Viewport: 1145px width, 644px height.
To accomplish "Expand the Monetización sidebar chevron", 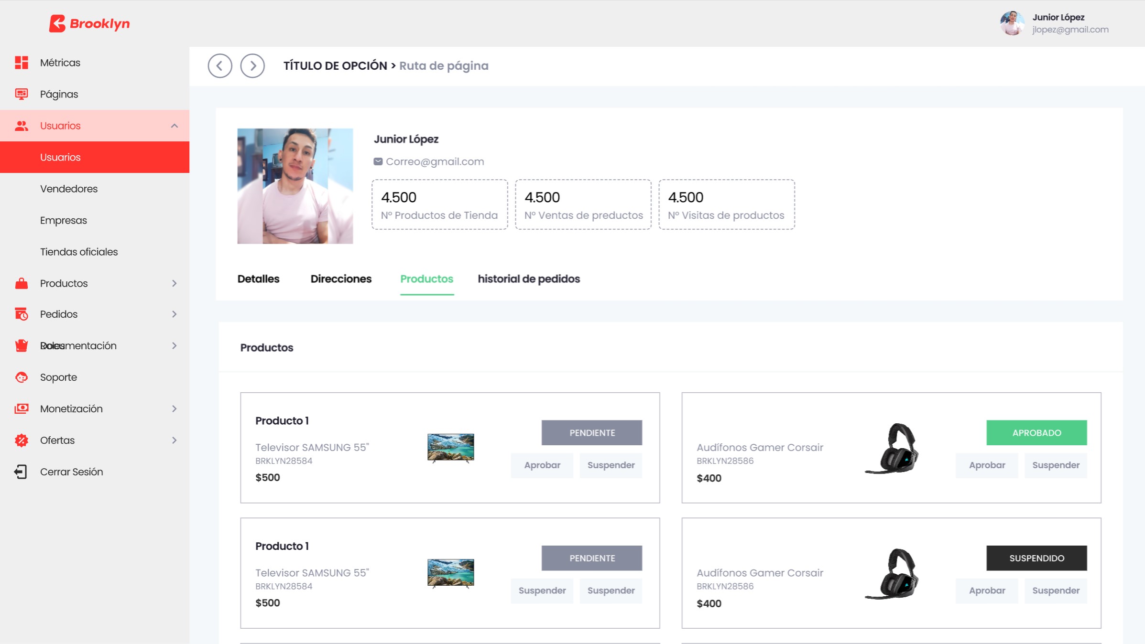I will click(174, 408).
